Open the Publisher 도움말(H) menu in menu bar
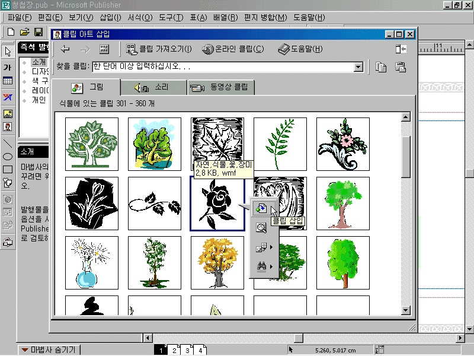Viewport: 474px width, 356px height. click(x=309, y=18)
